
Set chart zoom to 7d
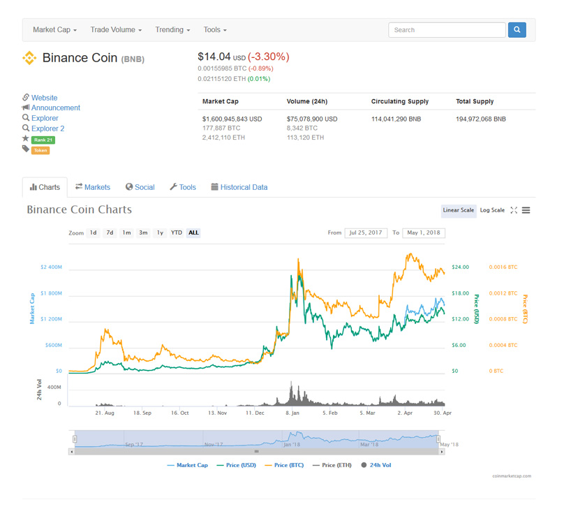click(x=110, y=233)
